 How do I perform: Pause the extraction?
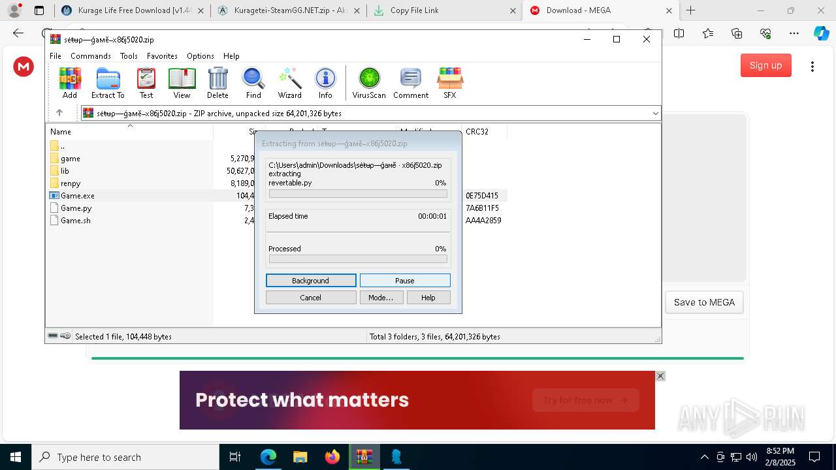(405, 281)
